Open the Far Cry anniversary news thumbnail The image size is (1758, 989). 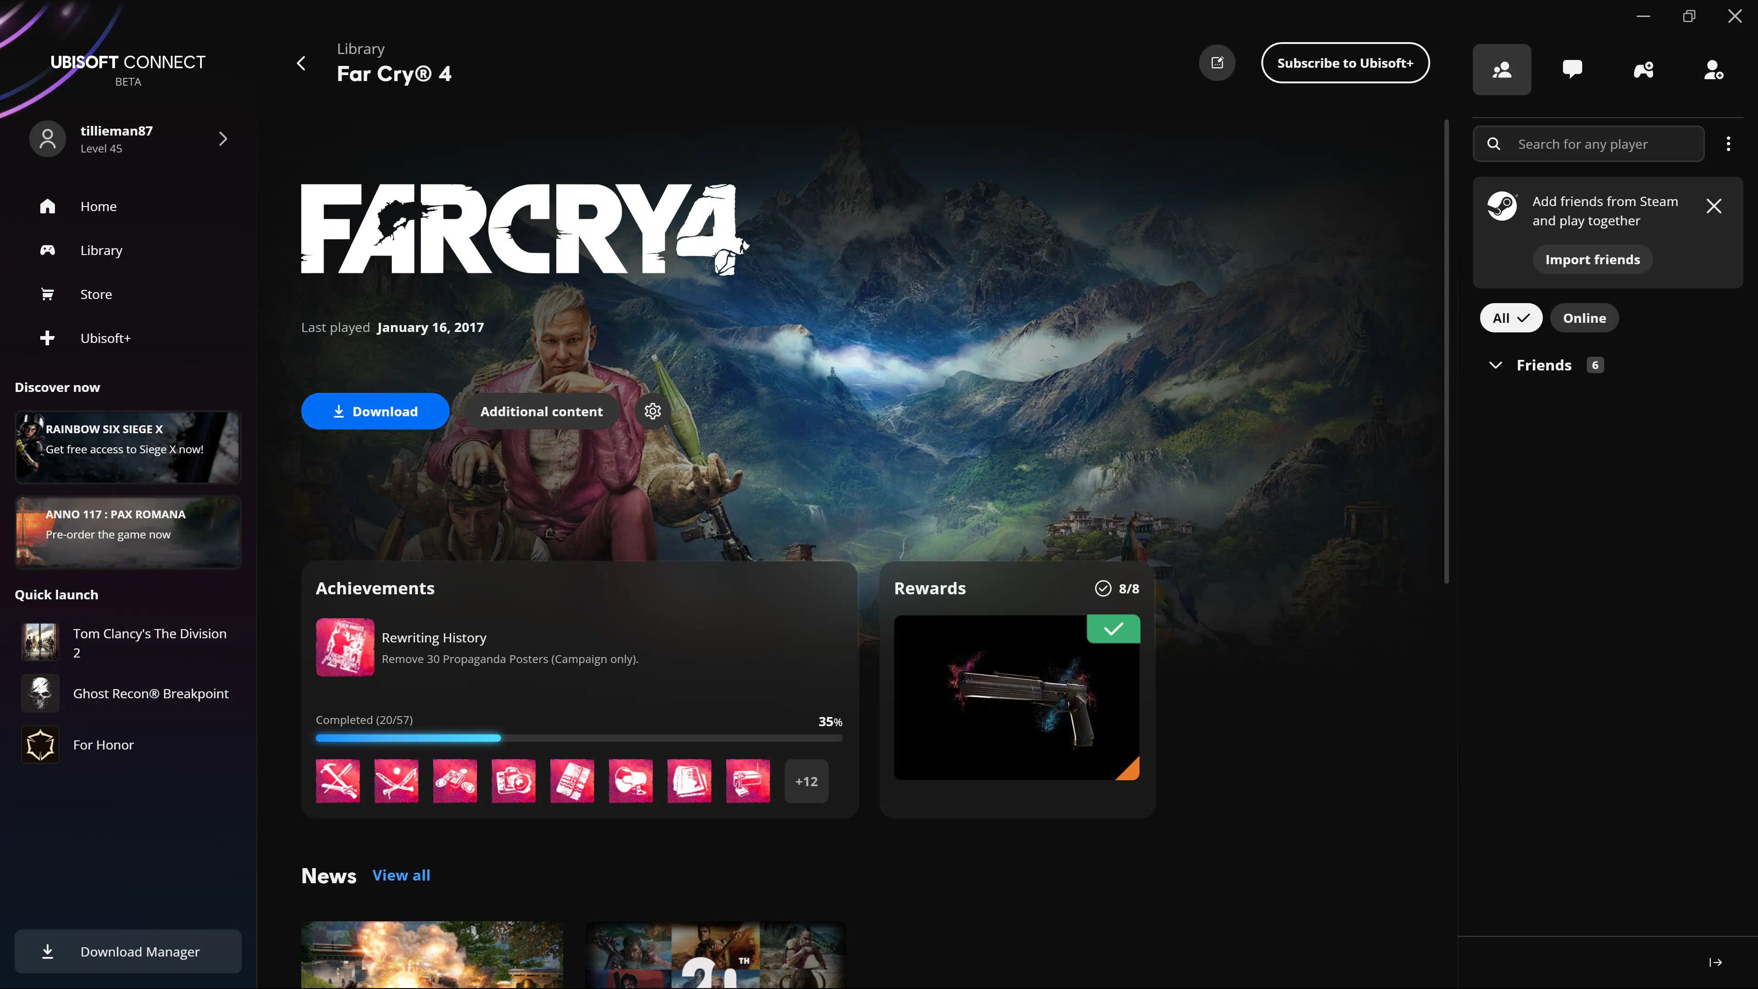715,955
